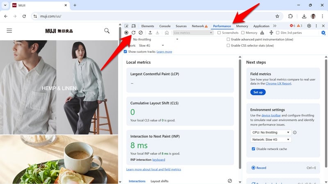Select the Interactions tab

point(137,181)
